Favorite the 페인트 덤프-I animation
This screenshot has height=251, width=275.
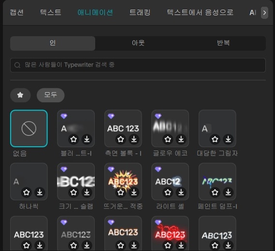[215, 192]
